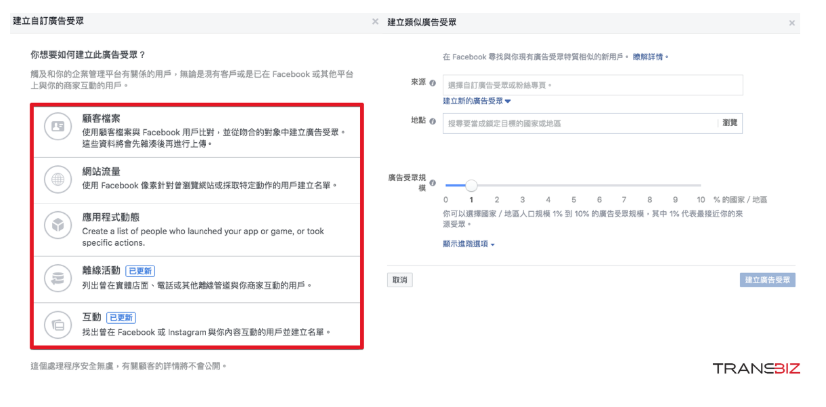This screenshot has width=826, height=407.
Task: Click the 已更新 badge next to 離線活動
Action: pos(140,271)
